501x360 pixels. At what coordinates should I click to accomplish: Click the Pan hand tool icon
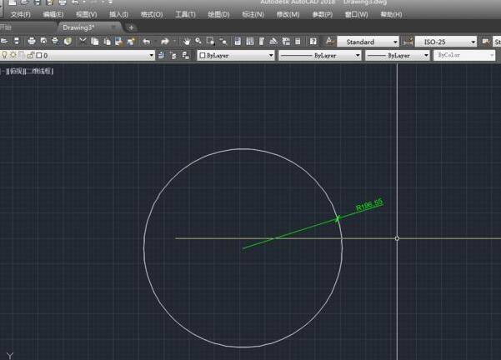click(x=187, y=41)
